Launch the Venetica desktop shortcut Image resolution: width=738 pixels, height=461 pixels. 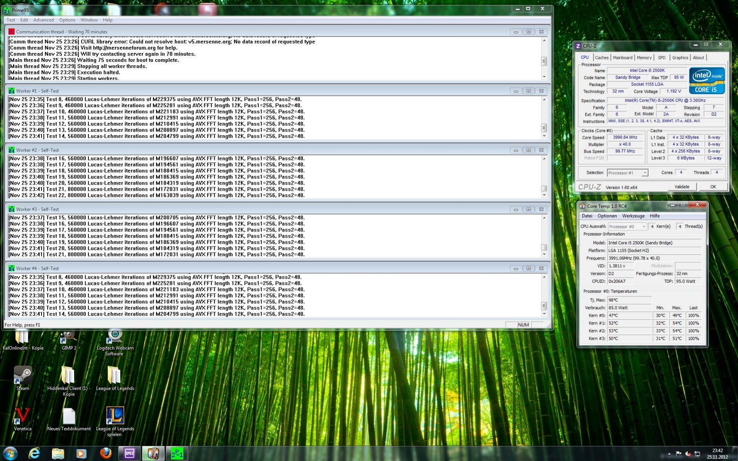point(23,419)
